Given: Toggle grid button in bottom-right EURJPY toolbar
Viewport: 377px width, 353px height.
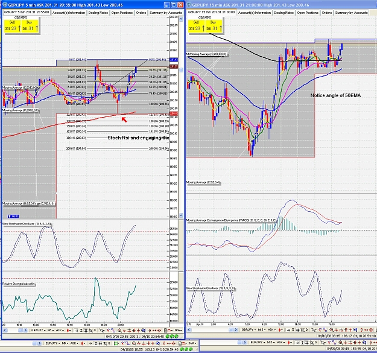Looking at the screenshot, I should click(x=307, y=342).
